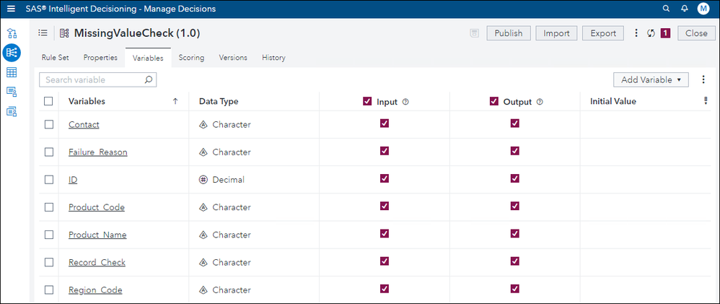Click the refresh icon beside Export
Viewport: 720px width, 304px height.
pyautogui.click(x=651, y=33)
